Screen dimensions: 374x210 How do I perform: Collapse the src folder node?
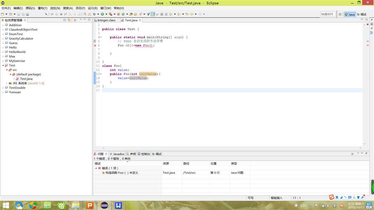click(7, 70)
